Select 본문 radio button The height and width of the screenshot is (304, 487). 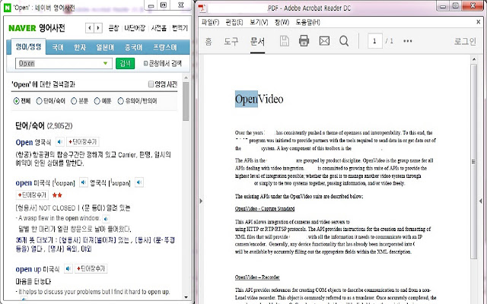click(x=74, y=101)
